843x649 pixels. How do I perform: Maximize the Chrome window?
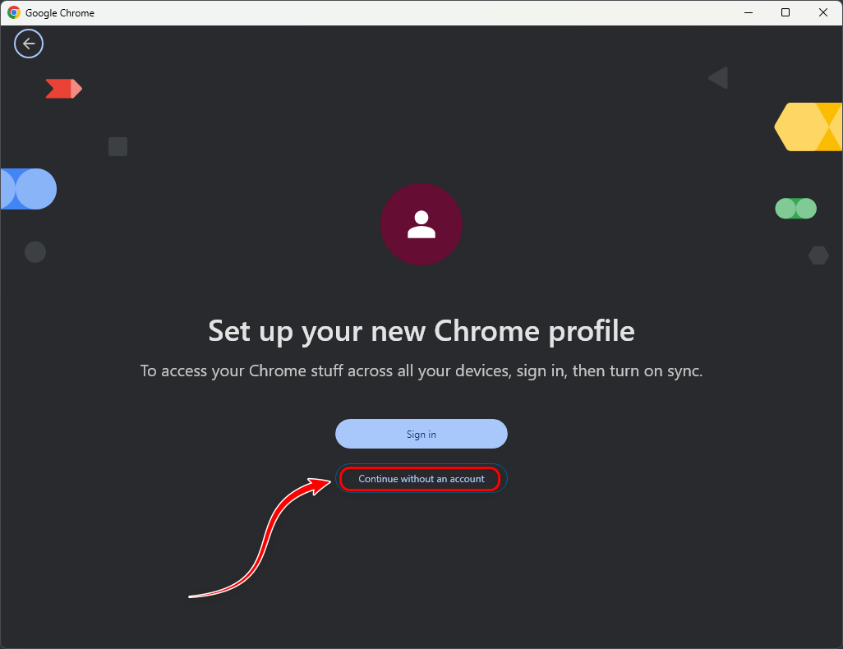click(x=785, y=12)
